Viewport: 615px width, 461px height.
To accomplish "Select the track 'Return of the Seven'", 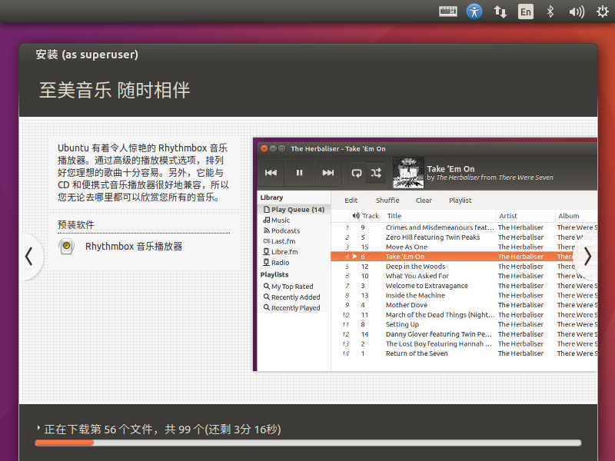I will coord(464,353).
